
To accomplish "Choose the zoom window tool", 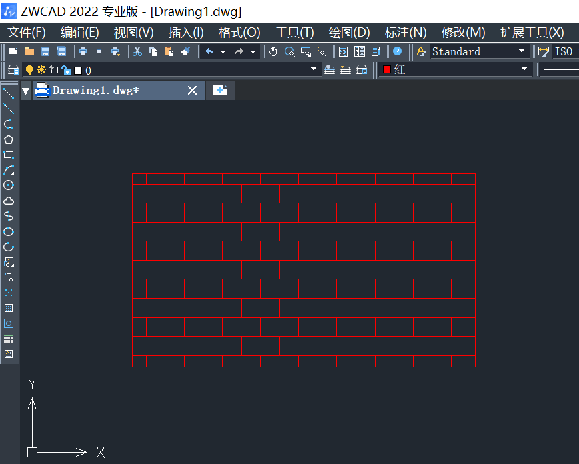I will click(306, 51).
